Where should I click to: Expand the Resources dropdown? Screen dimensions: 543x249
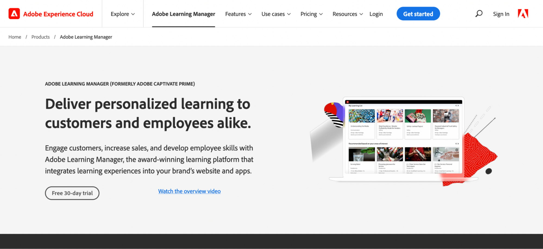[x=348, y=14]
